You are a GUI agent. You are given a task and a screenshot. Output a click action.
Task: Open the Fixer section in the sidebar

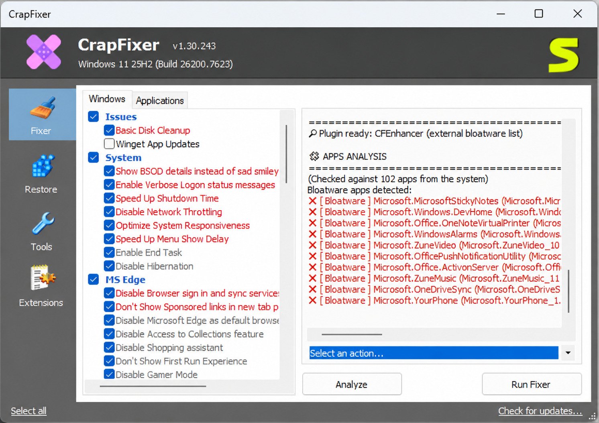point(42,114)
